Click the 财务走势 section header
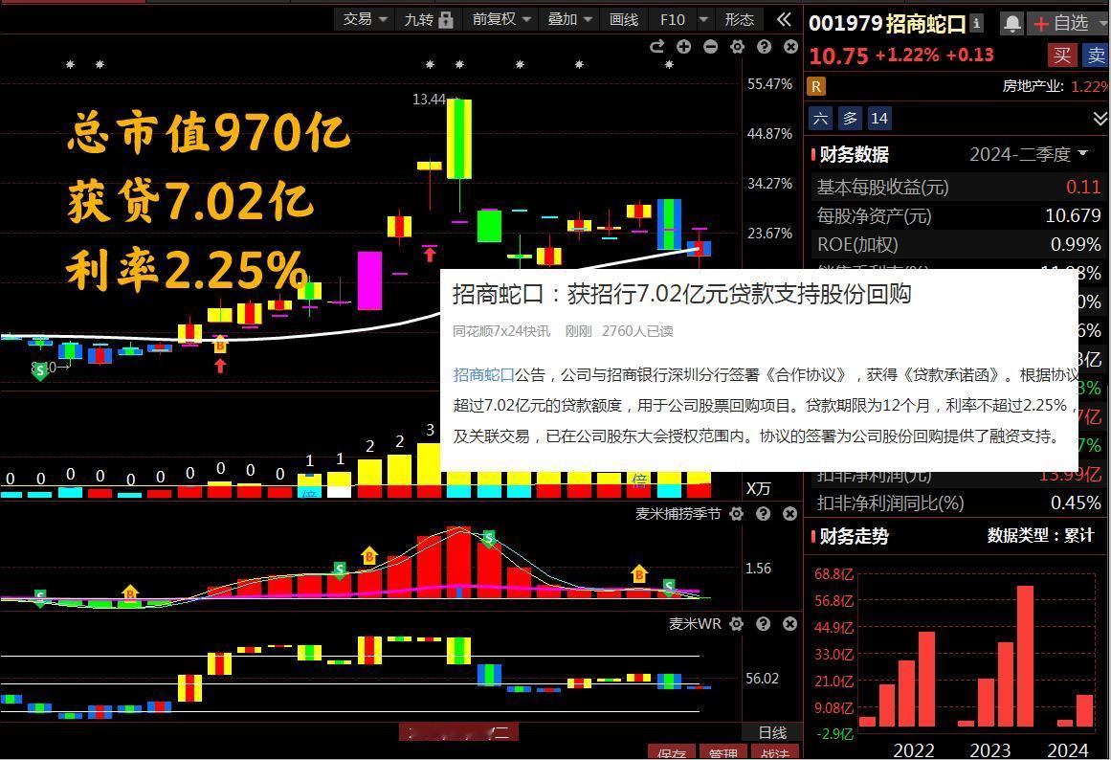1111x760 pixels. (854, 536)
